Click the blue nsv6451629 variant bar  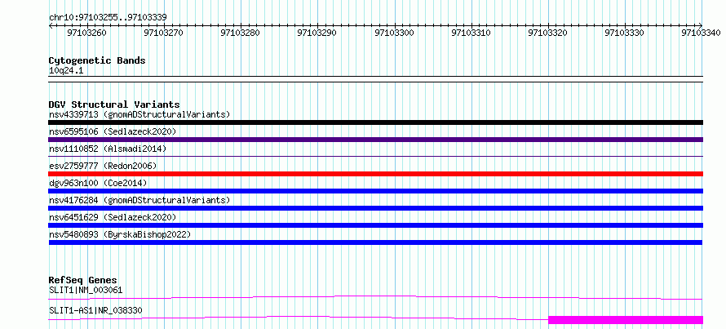click(376, 225)
